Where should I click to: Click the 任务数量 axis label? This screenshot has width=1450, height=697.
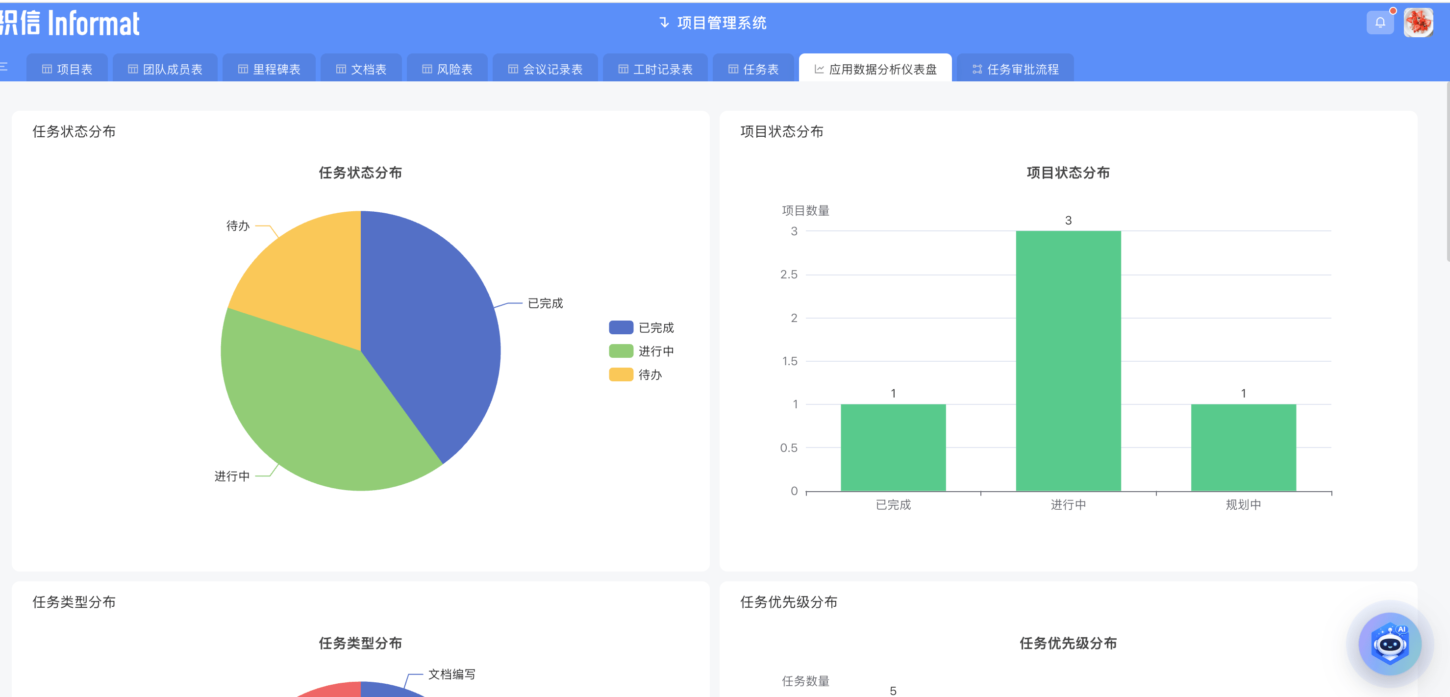click(805, 681)
